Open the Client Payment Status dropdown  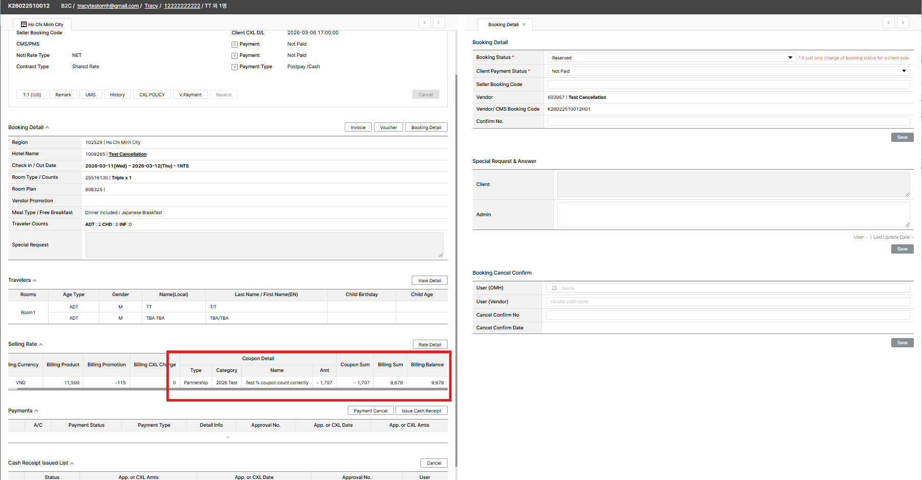pyautogui.click(x=728, y=71)
